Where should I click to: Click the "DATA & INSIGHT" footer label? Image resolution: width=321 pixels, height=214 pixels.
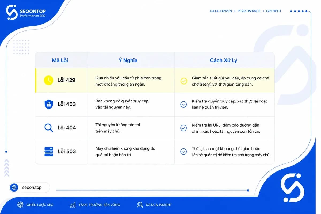(x=159, y=205)
